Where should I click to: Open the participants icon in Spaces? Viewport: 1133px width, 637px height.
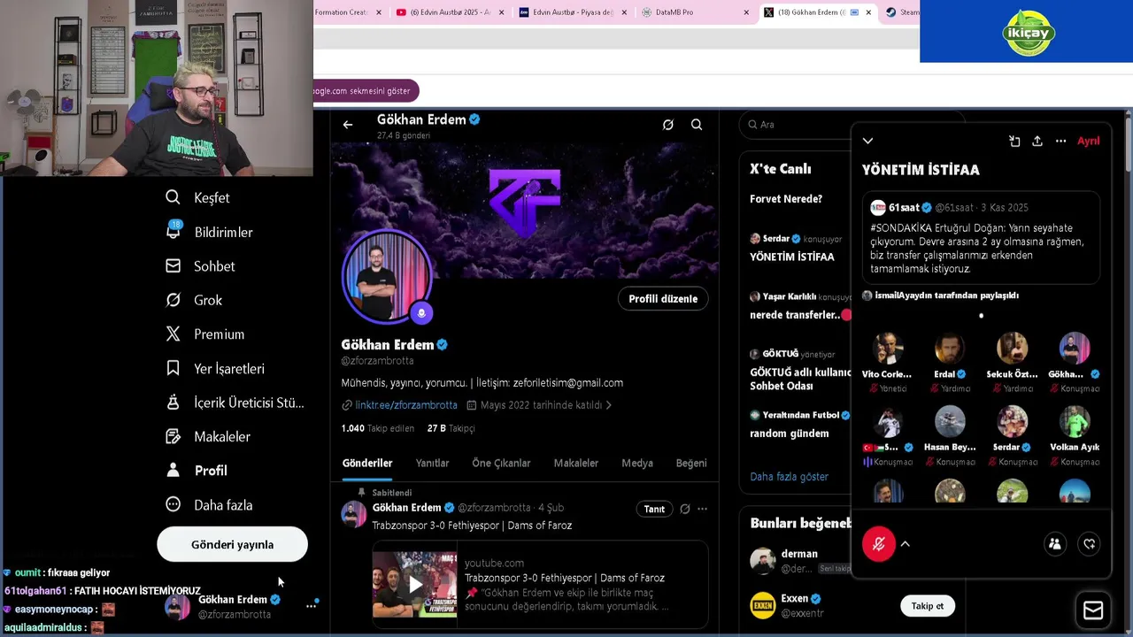coord(1054,544)
